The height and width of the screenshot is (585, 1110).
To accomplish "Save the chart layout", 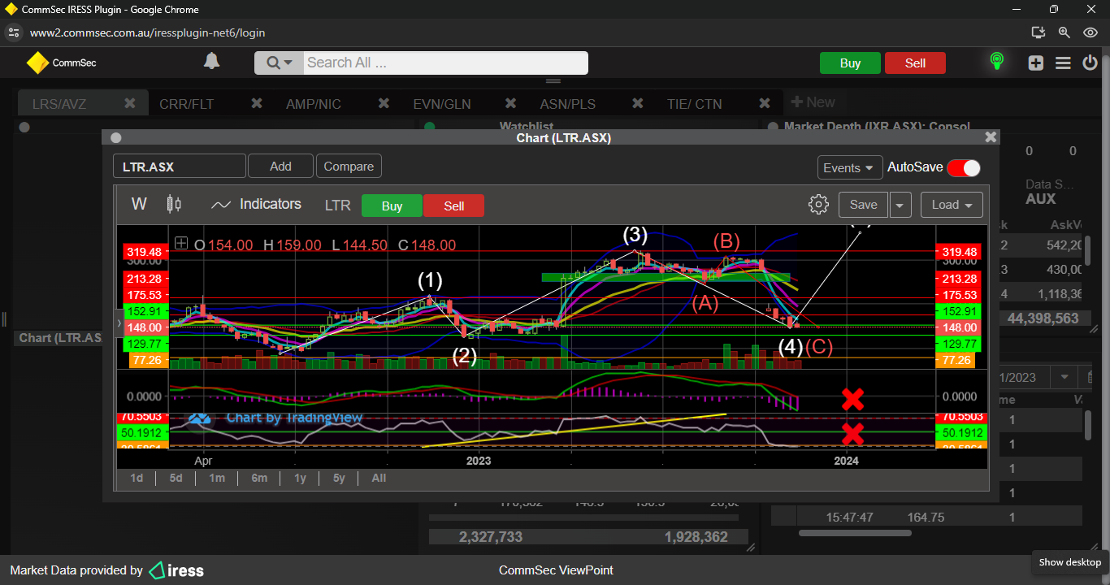I will pyautogui.click(x=863, y=205).
